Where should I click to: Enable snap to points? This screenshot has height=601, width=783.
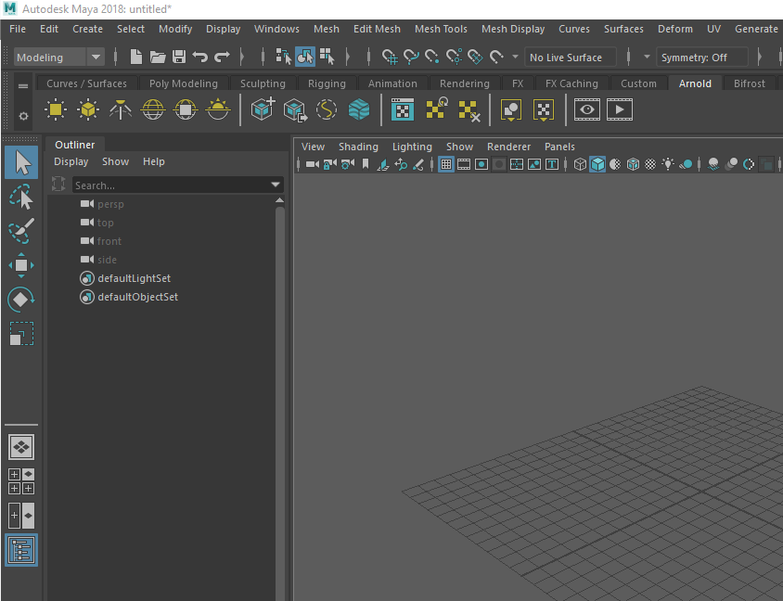coord(432,57)
